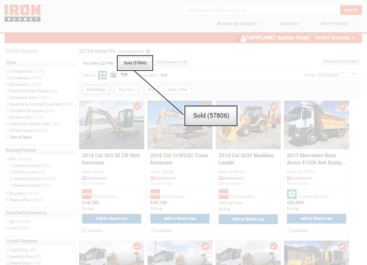Click IronClad badge on Mini Excavator photo

(x=137, y=106)
